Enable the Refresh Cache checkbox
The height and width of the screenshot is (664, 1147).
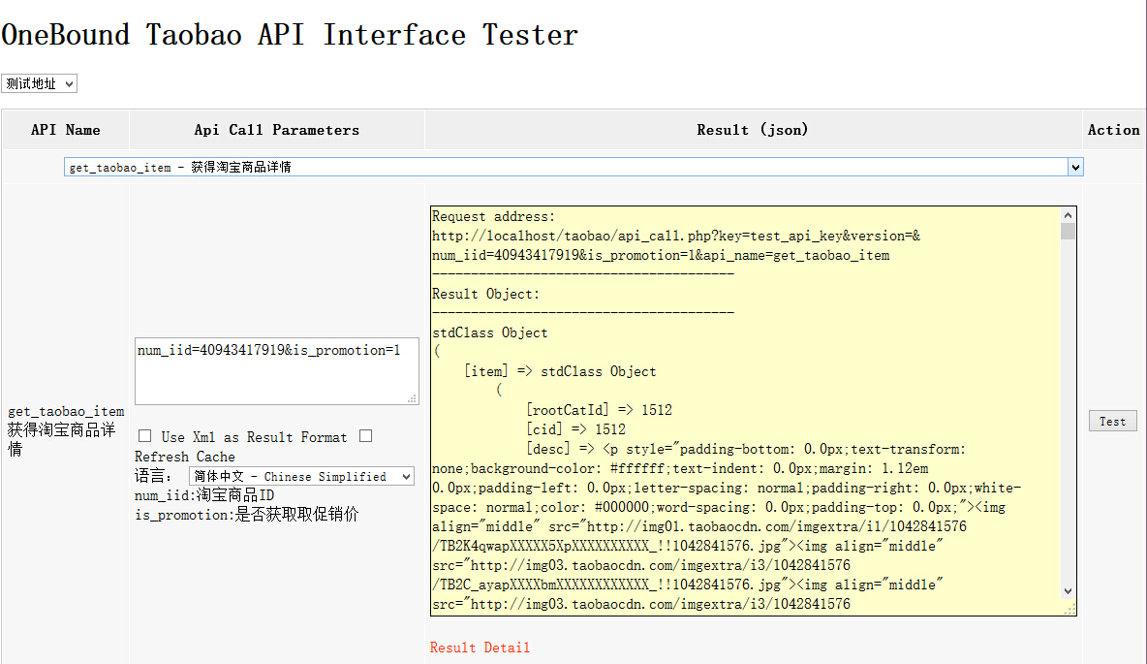(366, 436)
